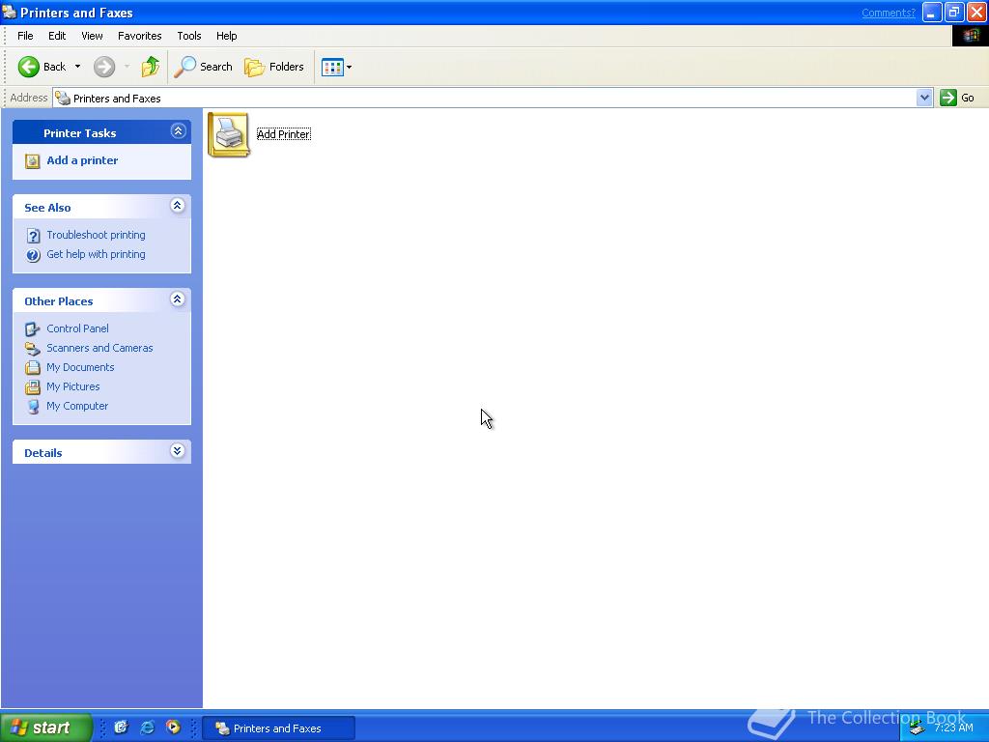989x742 pixels.
Task: Restore down the Printers and Faxes window
Action: coord(954,13)
